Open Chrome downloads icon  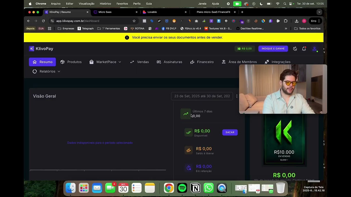point(296,21)
